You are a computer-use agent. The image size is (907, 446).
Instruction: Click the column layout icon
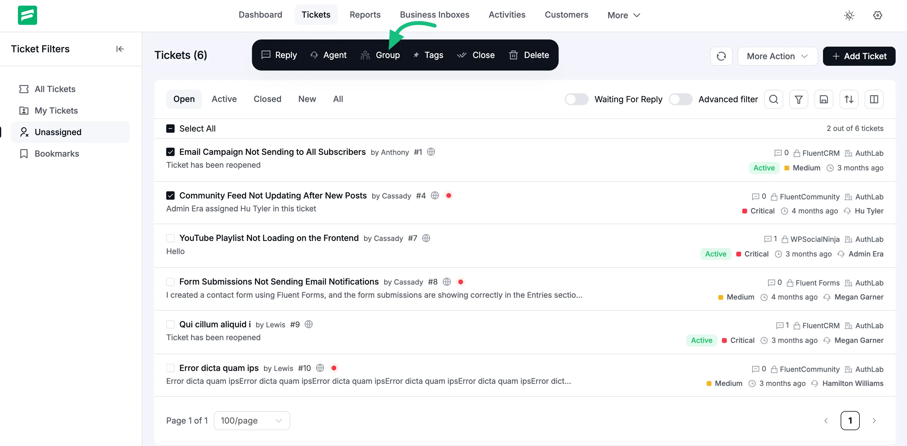(874, 99)
